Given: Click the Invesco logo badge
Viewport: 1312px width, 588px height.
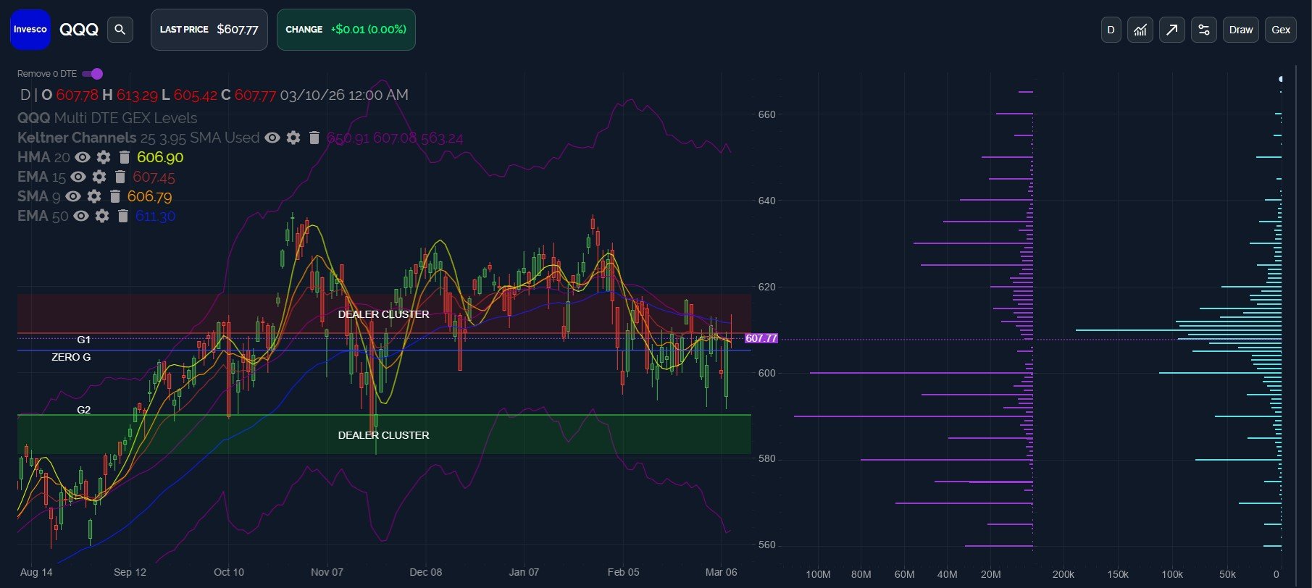Looking at the screenshot, I should pyautogui.click(x=30, y=30).
